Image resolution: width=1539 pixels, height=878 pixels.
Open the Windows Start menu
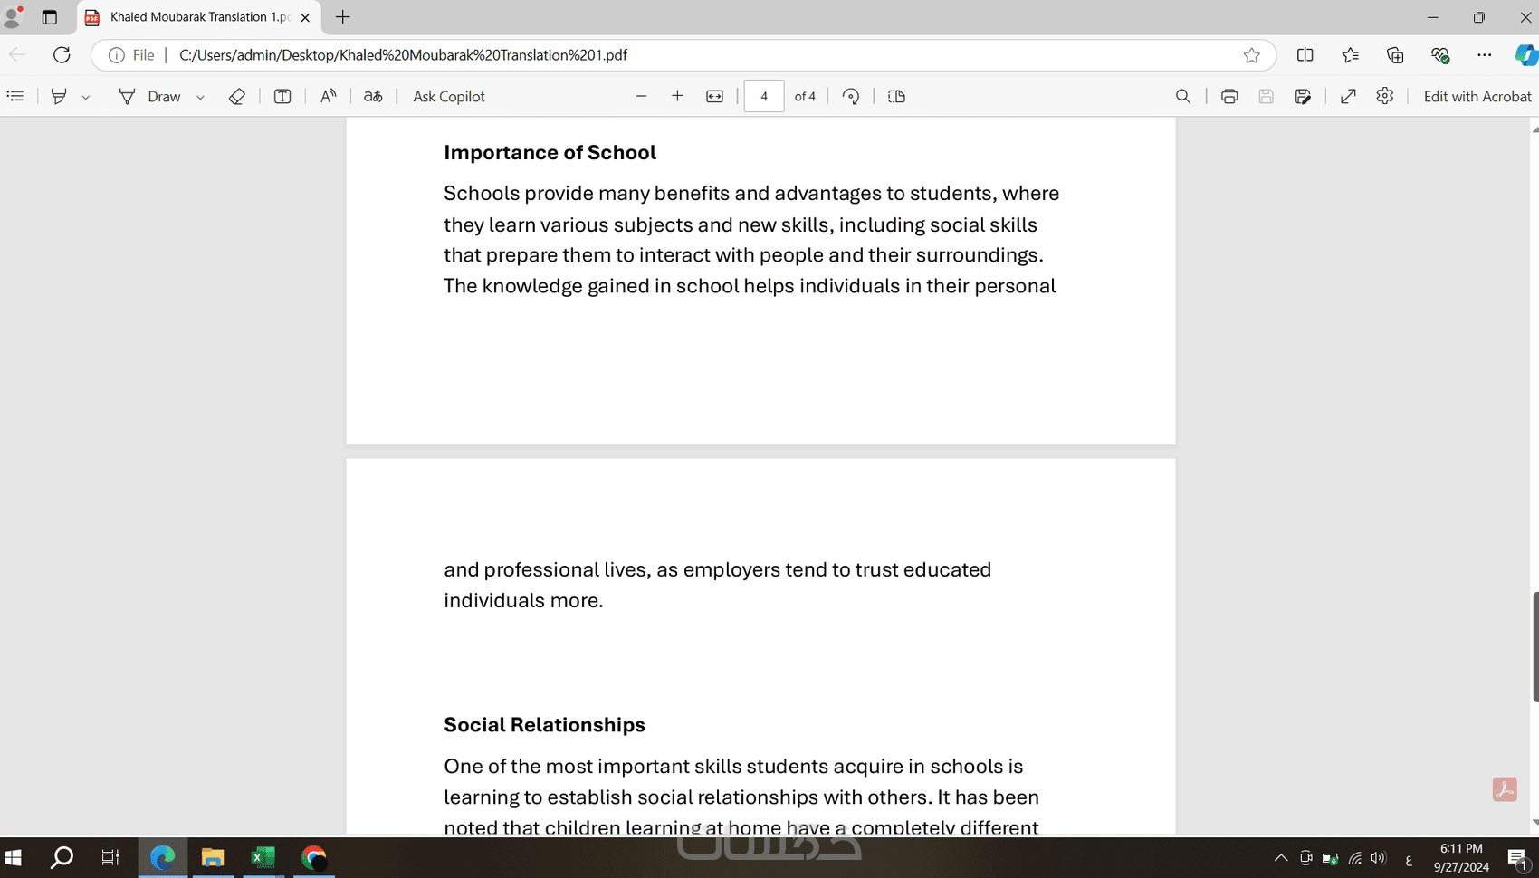coord(13,857)
